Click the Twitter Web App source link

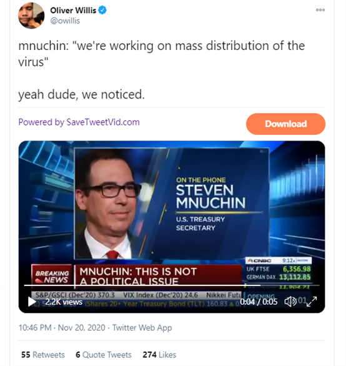[x=142, y=328]
